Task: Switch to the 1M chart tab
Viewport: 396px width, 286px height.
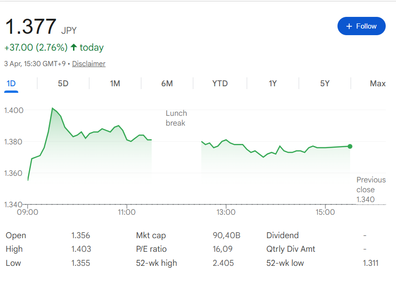Action: coord(115,83)
